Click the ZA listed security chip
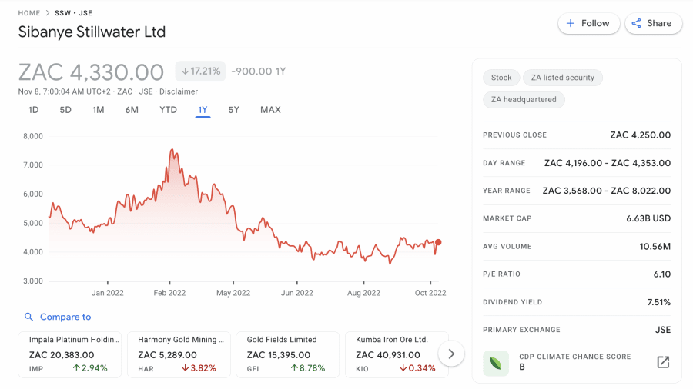The height and width of the screenshot is (389, 693). 563,78
